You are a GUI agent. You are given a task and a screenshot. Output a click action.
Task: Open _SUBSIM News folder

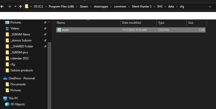click(20, 34)
